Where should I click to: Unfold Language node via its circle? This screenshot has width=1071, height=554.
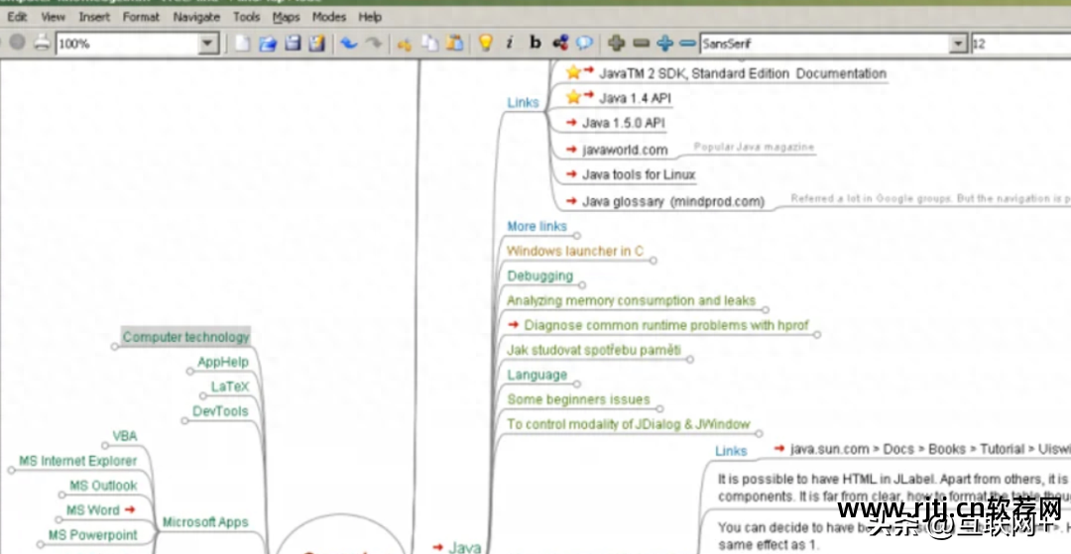click(x=576, y=385)
